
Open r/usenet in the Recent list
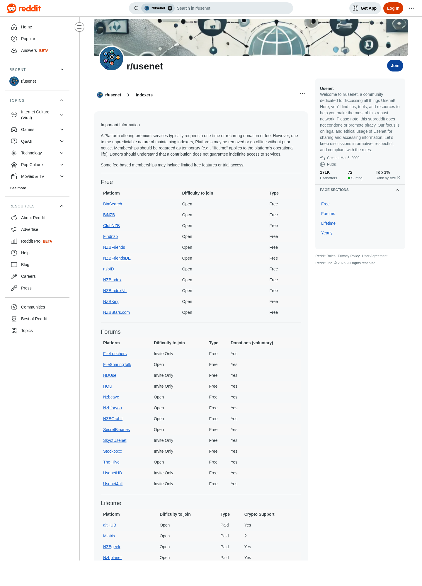37,81
